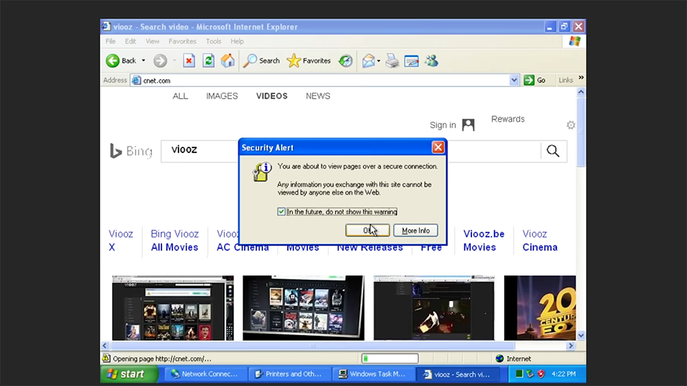
Task: Click the horizontal scrollbar left arrow
Action: coord(105,346)
